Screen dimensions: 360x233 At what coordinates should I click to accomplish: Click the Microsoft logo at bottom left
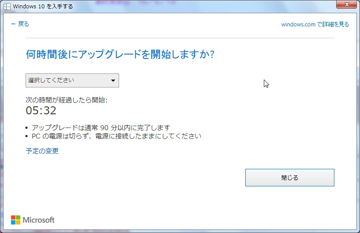coord(33,220)
